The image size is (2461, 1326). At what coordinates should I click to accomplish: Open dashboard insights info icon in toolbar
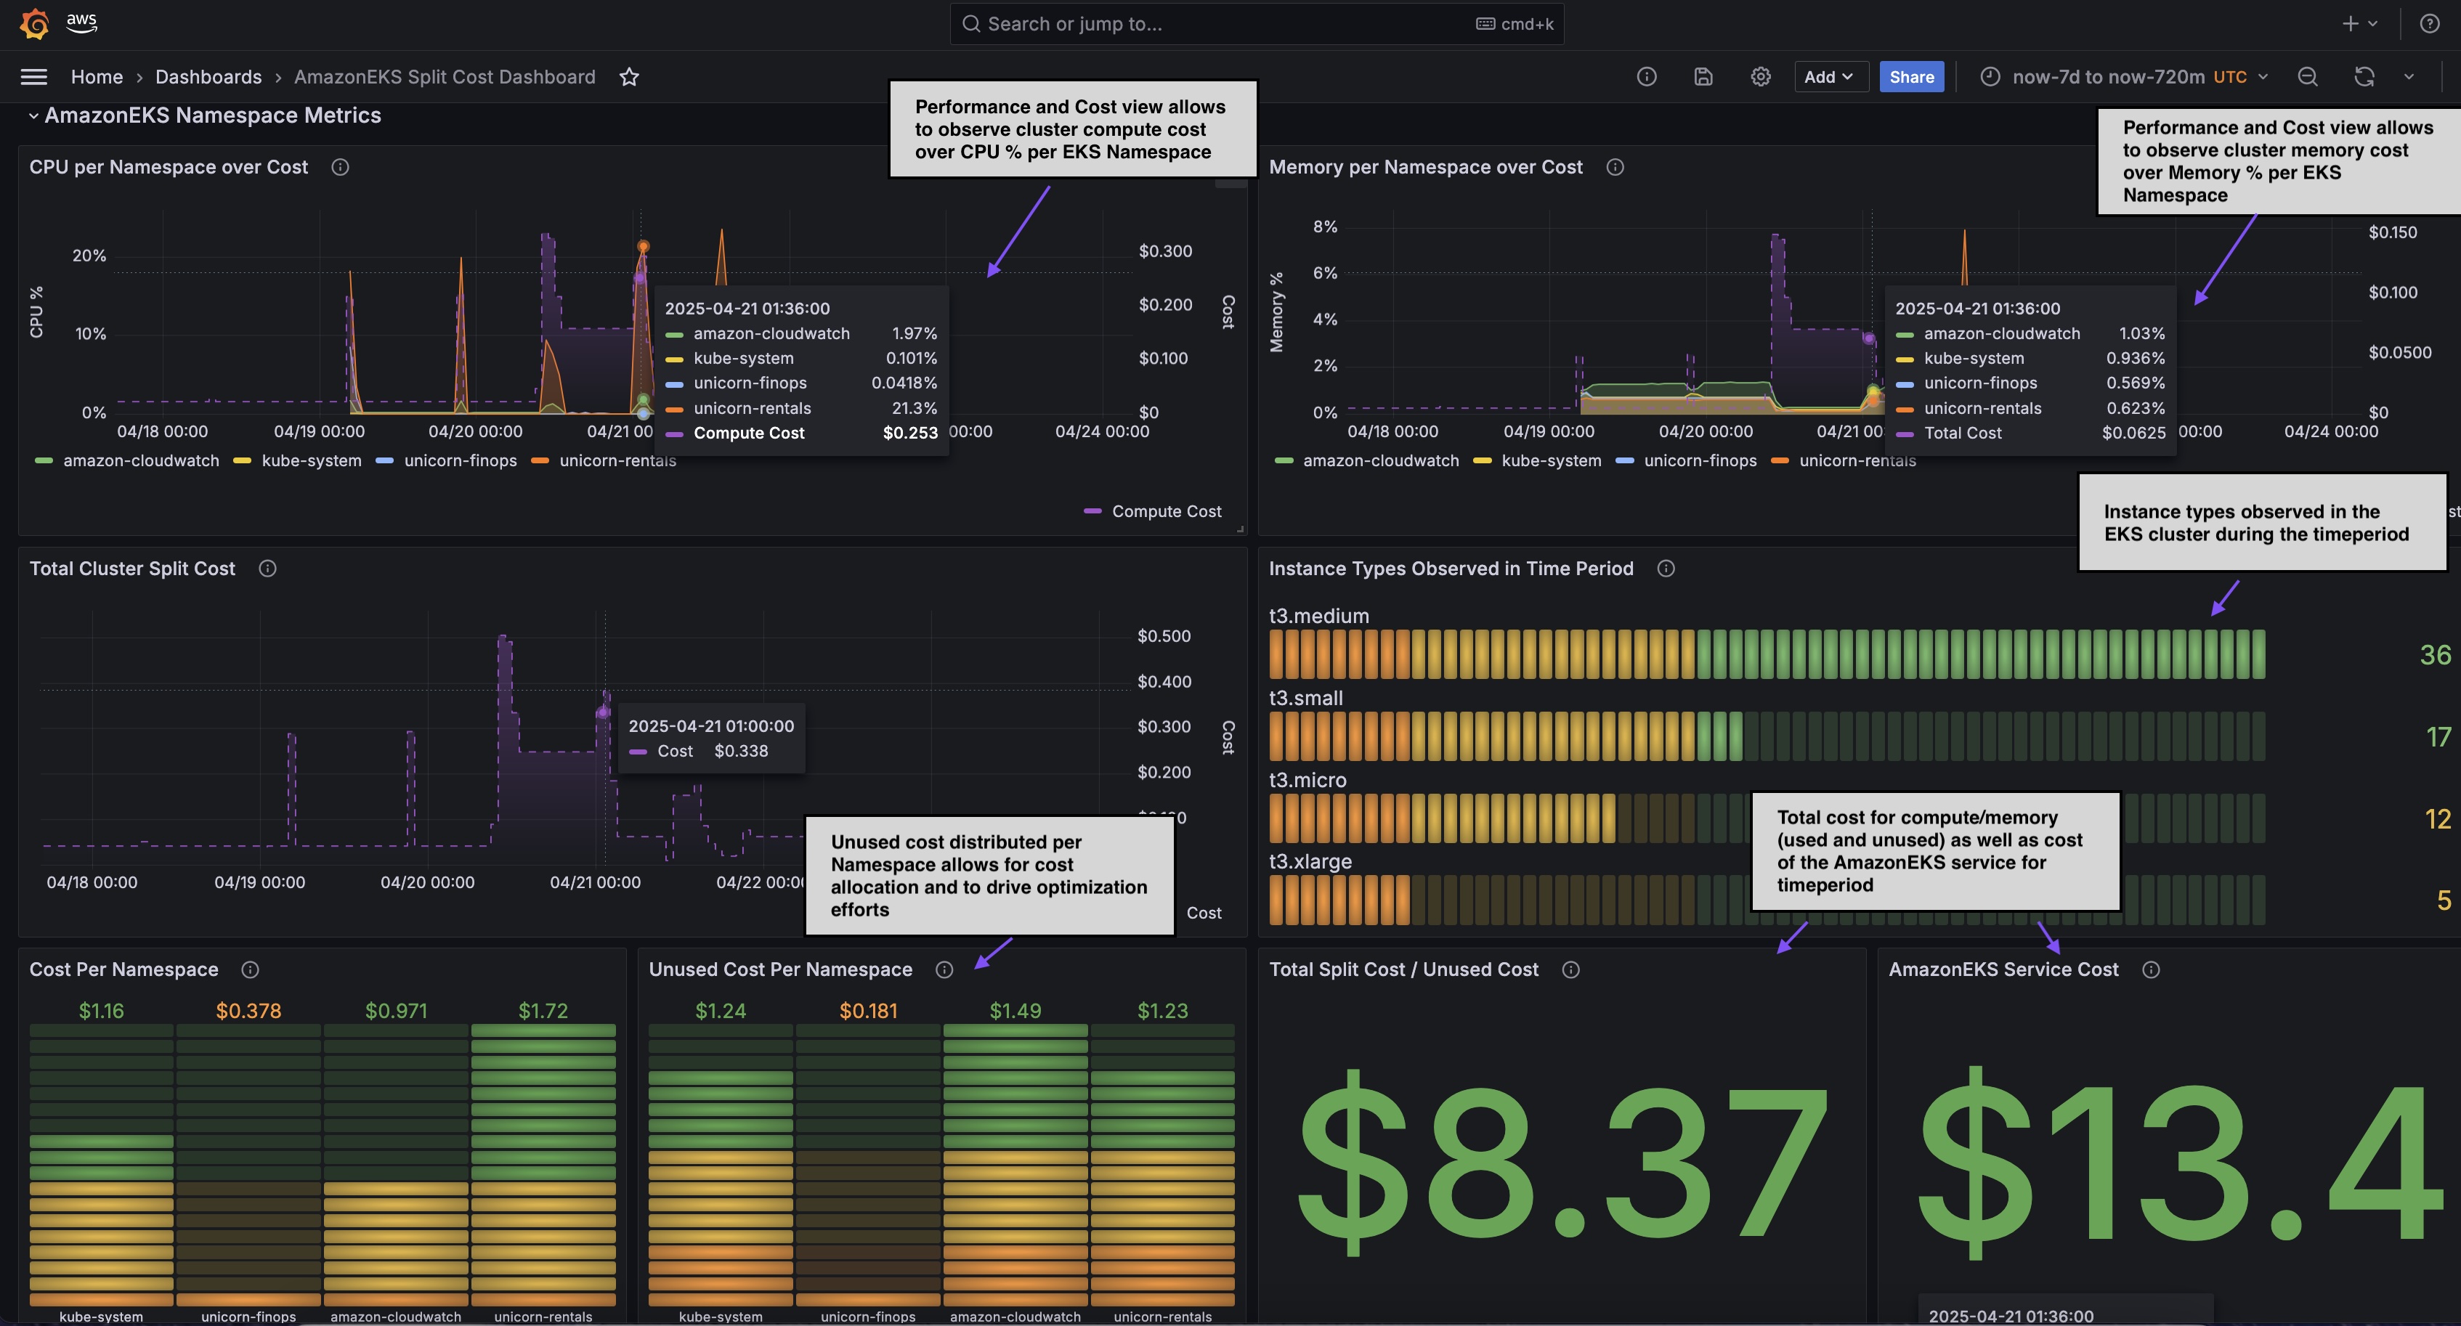[1646, 76]
